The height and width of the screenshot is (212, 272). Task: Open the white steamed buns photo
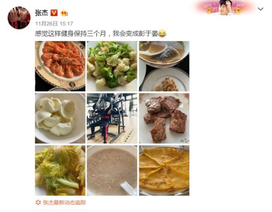tap(60, 118)
